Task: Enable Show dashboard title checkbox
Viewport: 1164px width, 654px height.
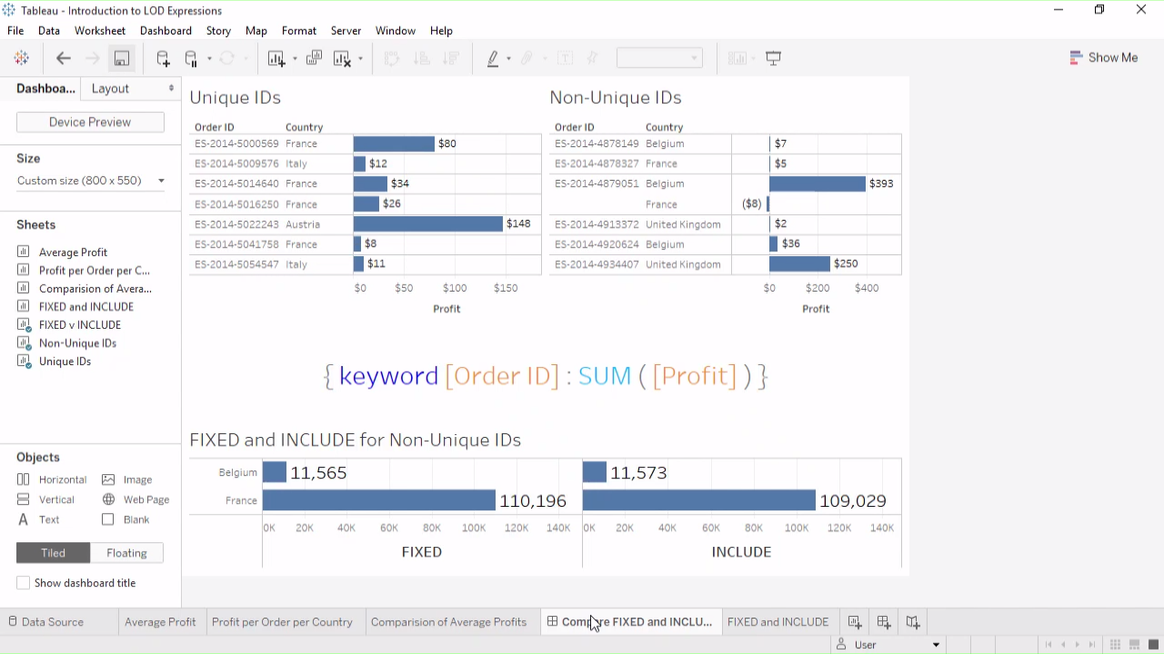Action: [x=24, y=583]
